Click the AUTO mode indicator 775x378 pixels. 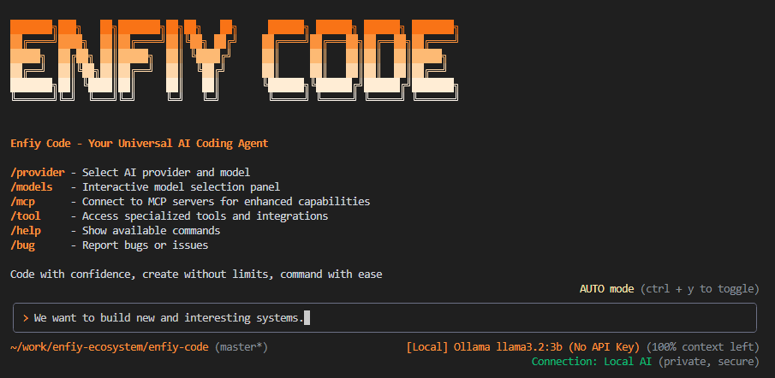tap(607, 289)
